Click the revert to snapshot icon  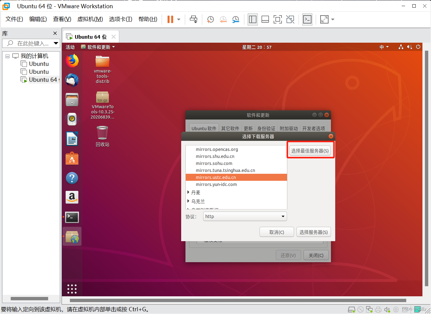coord(223,20)
